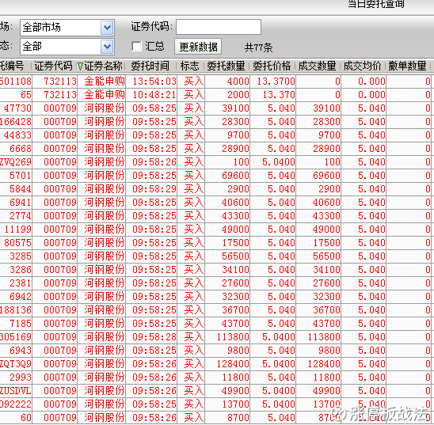Click the 委托数量 column header
Viewport: 434px width, 425px height.
coord(226,66)
